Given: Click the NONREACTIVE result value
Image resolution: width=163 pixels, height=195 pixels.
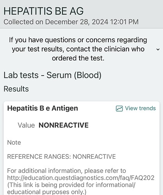Looking at the screenshot, I should point(64,125).
